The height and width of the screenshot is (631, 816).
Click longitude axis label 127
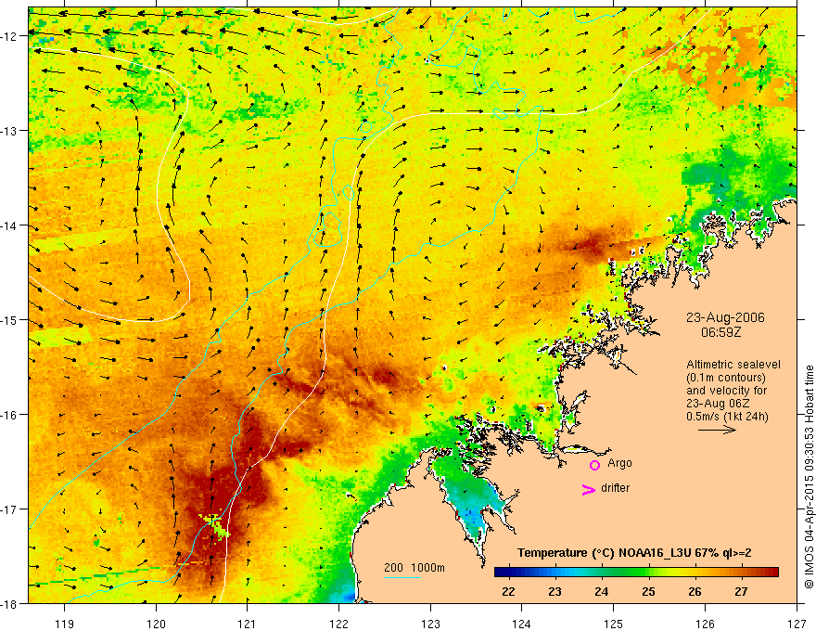pyautogui.click(x=797, y=624)
